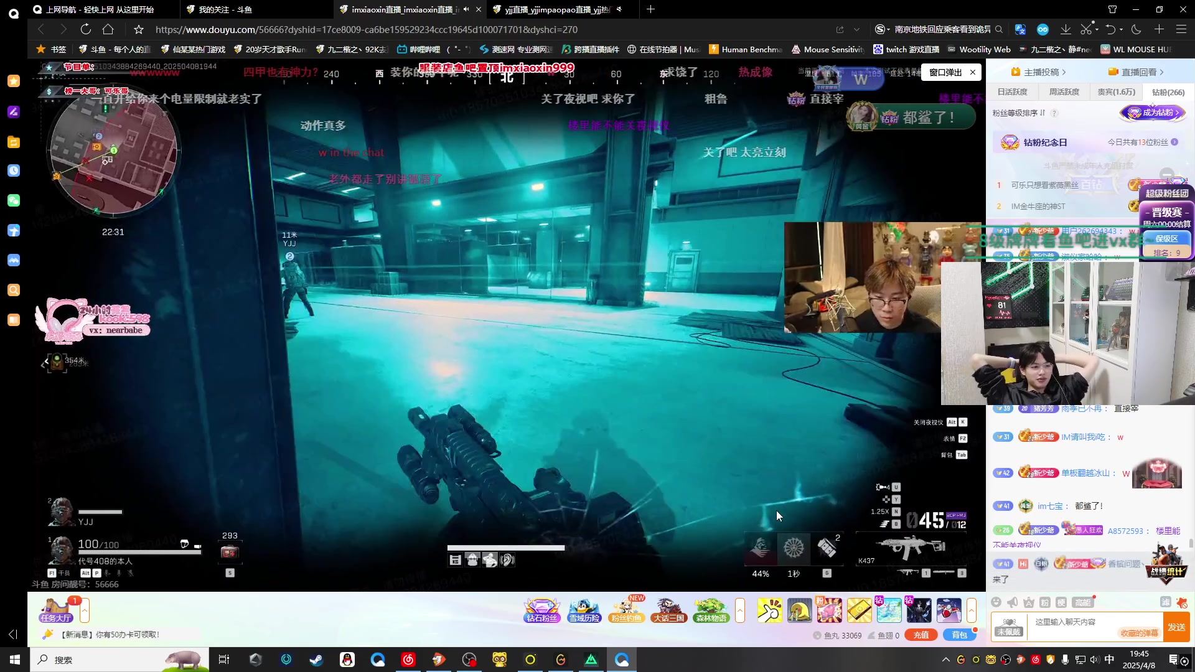Open the Human Benchmark bookmark
The width and height of the screenshot is (1195, 672).
746,49
